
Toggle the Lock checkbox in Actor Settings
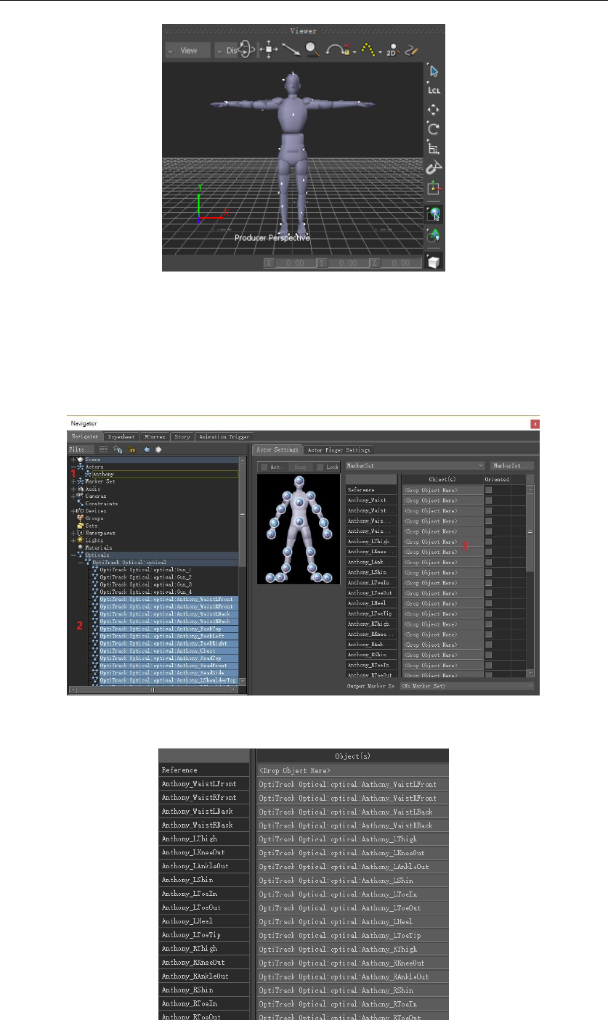click(320, 466)
